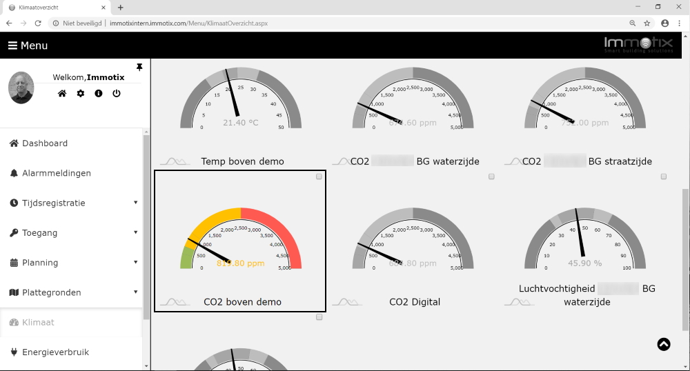Image resolution: width=690 pixels, height=371 pixels.
Task: Click the scroll-to-top arrow button
Action: coord(664,344)
